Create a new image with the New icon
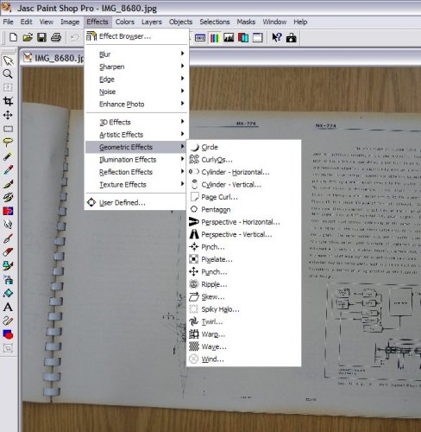Viewport: 421px width, 432px height. tap(13, 37)
